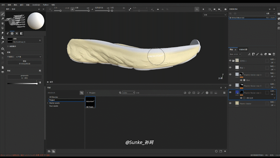Select the Paint brush tool

point(2,14)
